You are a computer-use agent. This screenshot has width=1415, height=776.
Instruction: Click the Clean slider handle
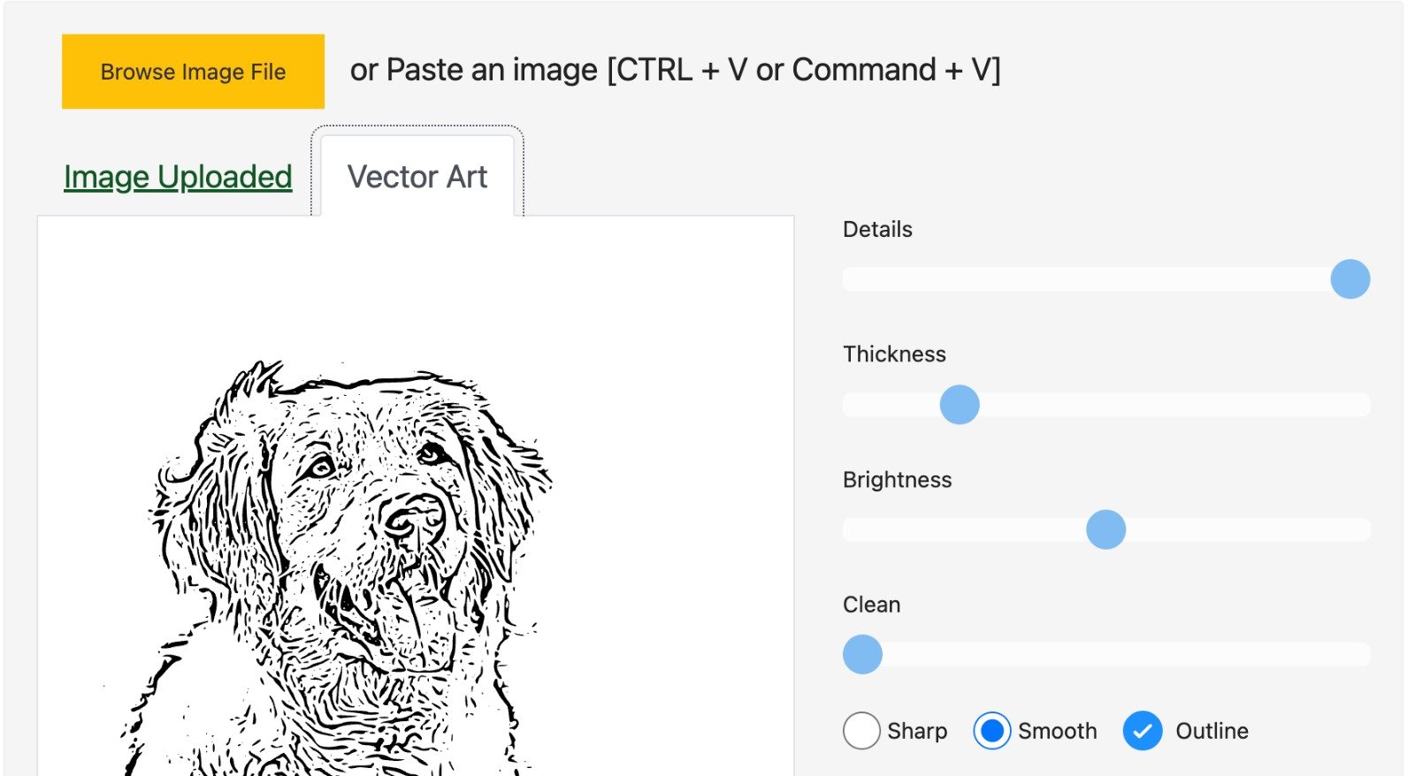coord(862,655)
